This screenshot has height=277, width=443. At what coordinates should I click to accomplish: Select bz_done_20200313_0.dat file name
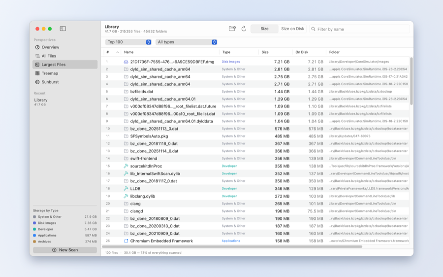click(x=155, y=226)
